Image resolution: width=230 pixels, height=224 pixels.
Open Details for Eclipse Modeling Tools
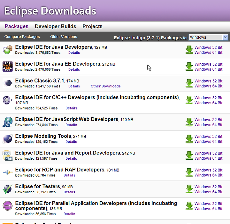pos(71,142)
